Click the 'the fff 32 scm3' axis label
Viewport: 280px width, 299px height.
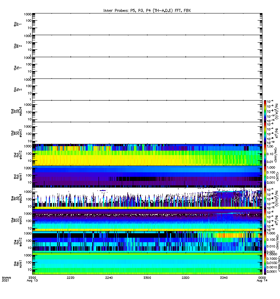coord(16,220)
